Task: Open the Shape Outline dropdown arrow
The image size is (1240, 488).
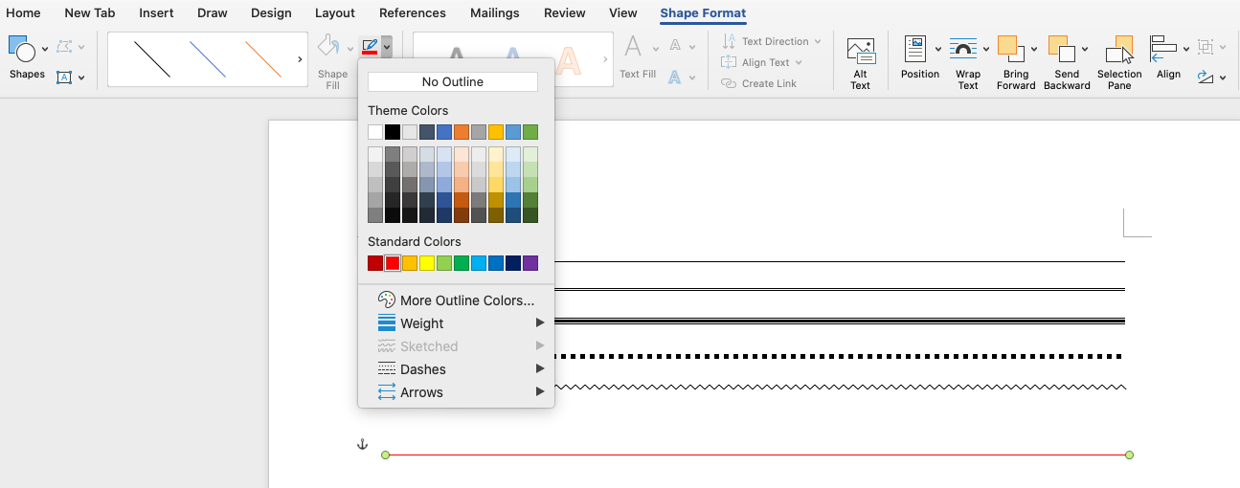Action: (x=386, y=46)
